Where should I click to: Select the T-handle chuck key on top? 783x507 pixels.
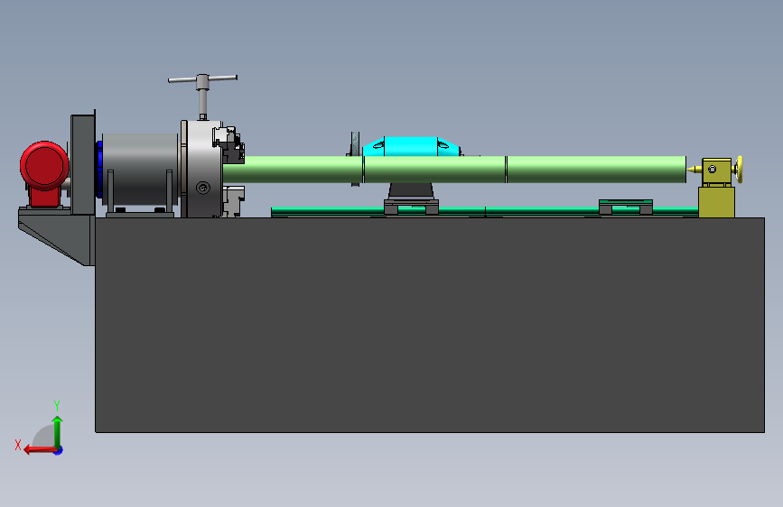click(x=202, y=96)
